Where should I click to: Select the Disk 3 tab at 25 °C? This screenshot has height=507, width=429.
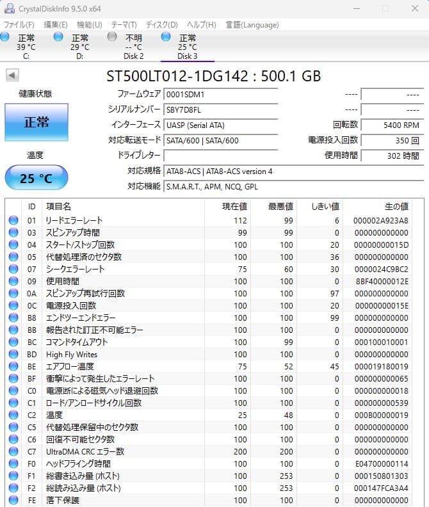click(x=188, y=47)
